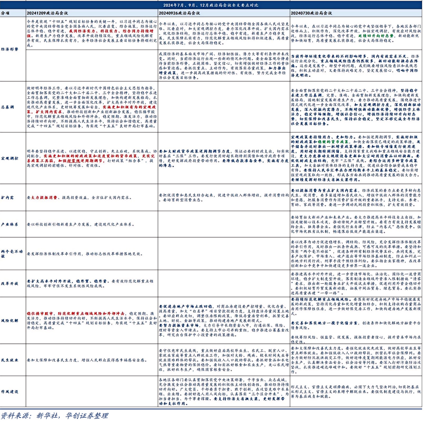
Task: Click cell starting 要以提振消费为重点扩大国内需求
Action: 356,197
